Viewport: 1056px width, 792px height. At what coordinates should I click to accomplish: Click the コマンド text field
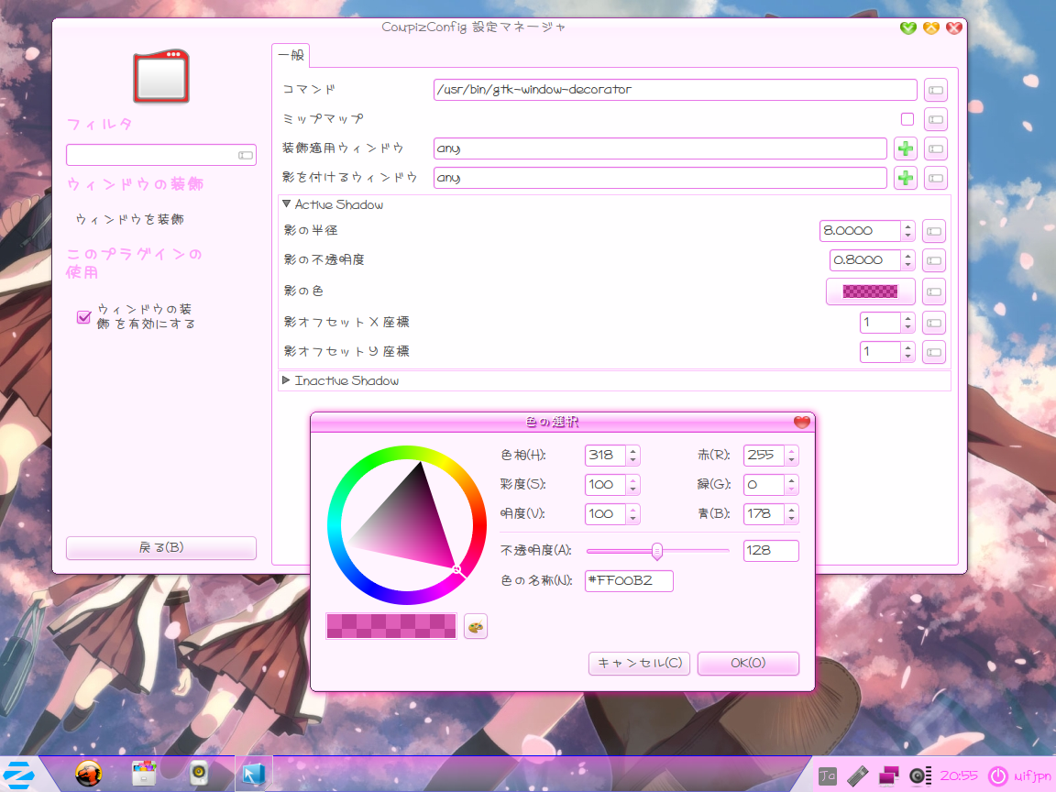pyautogui.click(x=676, y=90)
